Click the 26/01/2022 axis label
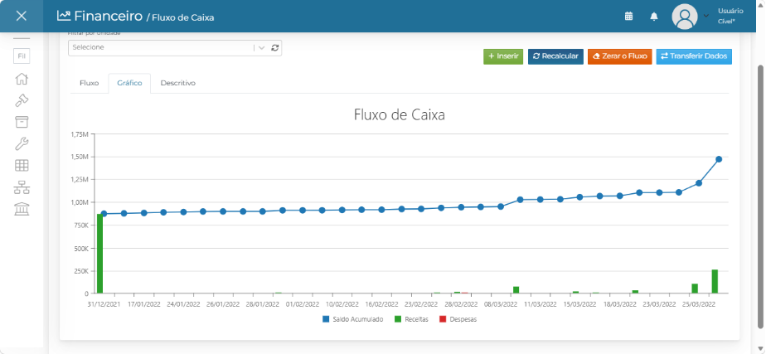 pyautogui.click(x=223, y=303)
